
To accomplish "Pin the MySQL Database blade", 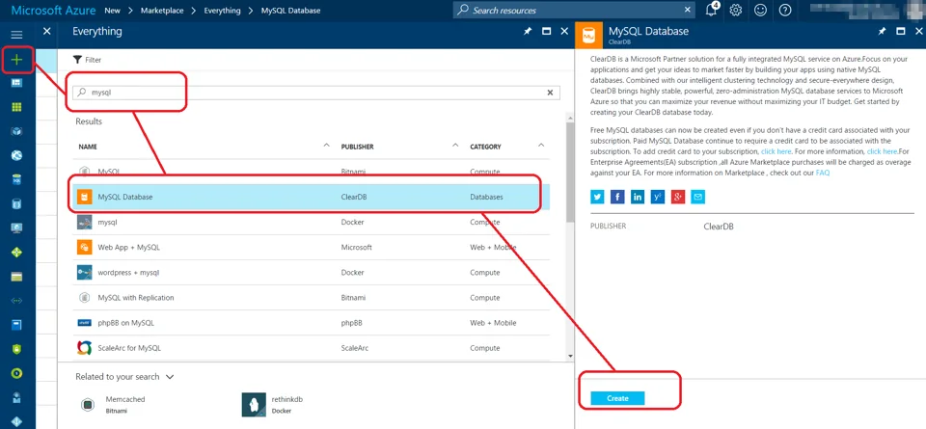I will pyautogui.click(x=882, y=31).
